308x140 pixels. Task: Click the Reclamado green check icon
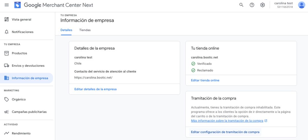pyautogui.click(x=193, y=70)
